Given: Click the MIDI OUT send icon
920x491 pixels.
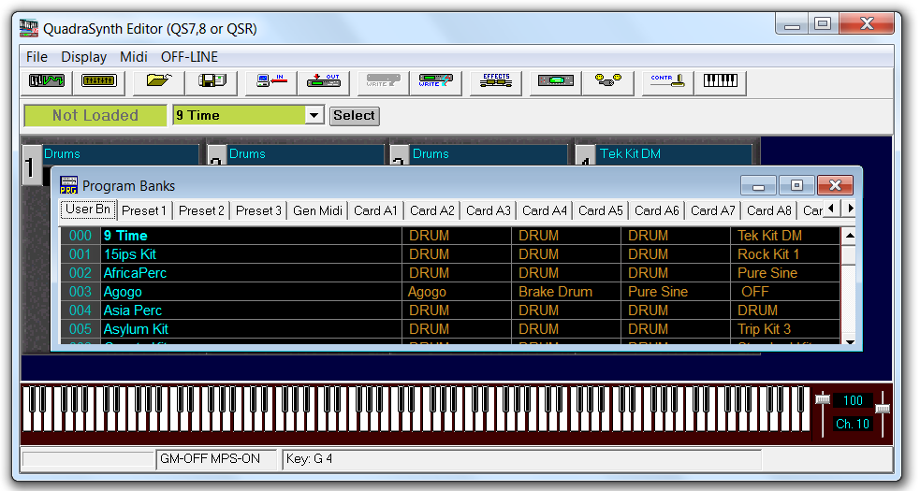Looking at the screenshot, I should tap(324, 81).
